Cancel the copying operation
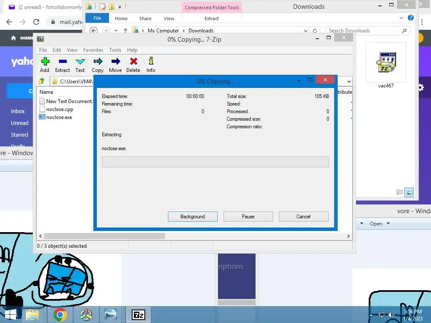This screenshot has height=323, width=431. (x=303, y=217)
